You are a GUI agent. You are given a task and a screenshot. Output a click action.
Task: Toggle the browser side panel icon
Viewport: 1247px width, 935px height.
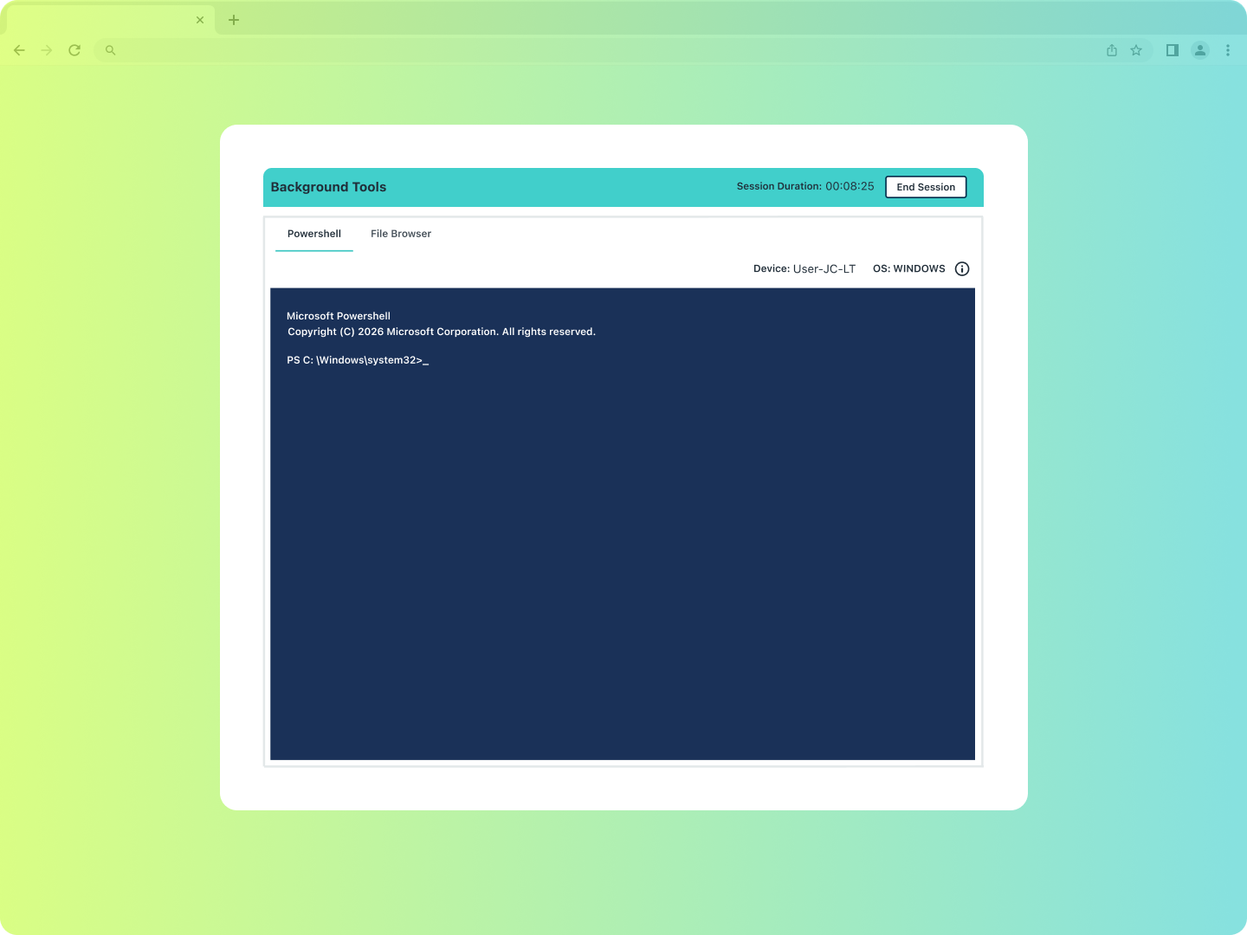pos(1173,50)
